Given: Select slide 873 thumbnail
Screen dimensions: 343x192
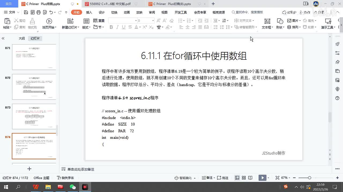Looking at the screenshot, I should 34,117.
